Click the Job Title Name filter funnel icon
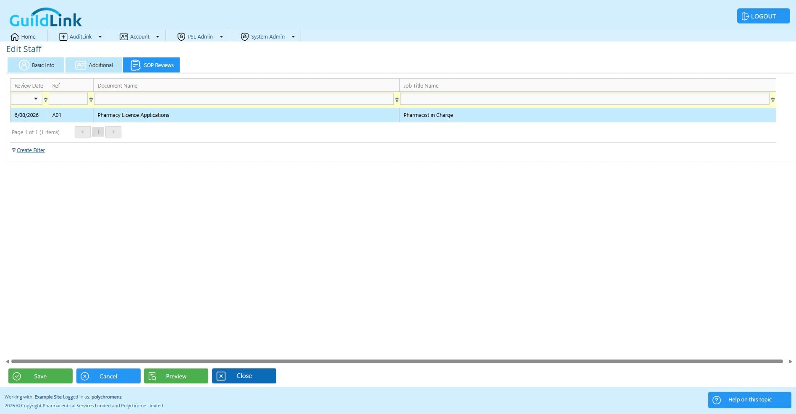796x414 pixels. [773, 100]
